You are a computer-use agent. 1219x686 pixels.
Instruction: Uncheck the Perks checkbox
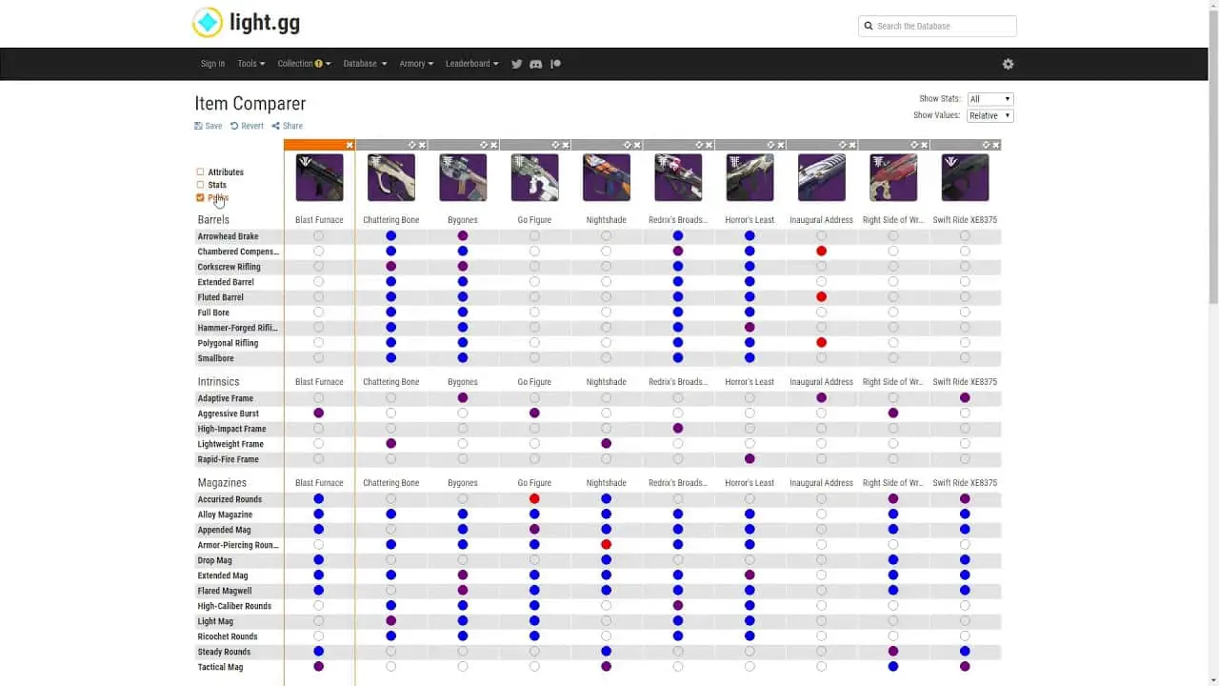coord(200,197)
